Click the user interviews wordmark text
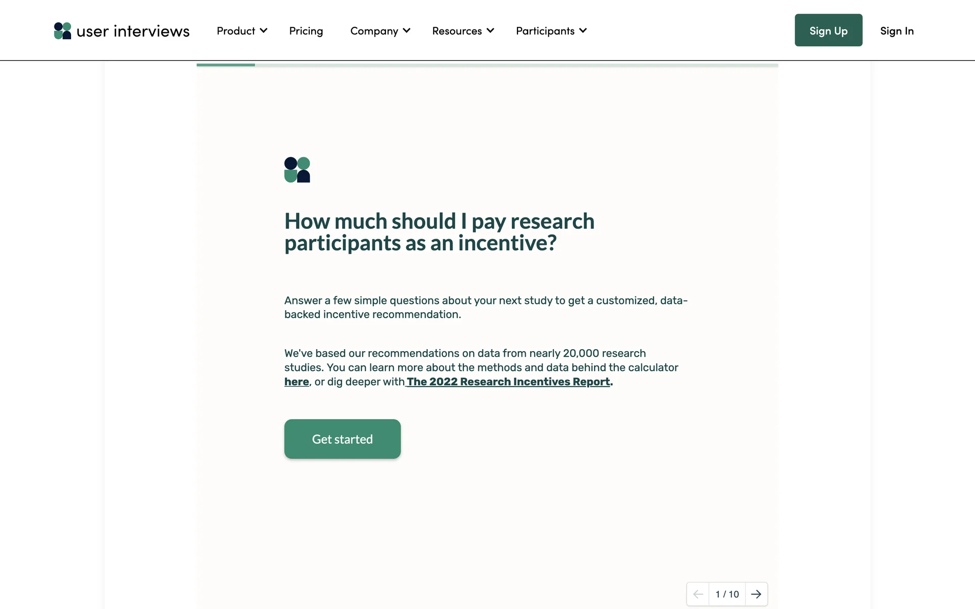The height and width of the screenshot is (609, 975). 133,31
